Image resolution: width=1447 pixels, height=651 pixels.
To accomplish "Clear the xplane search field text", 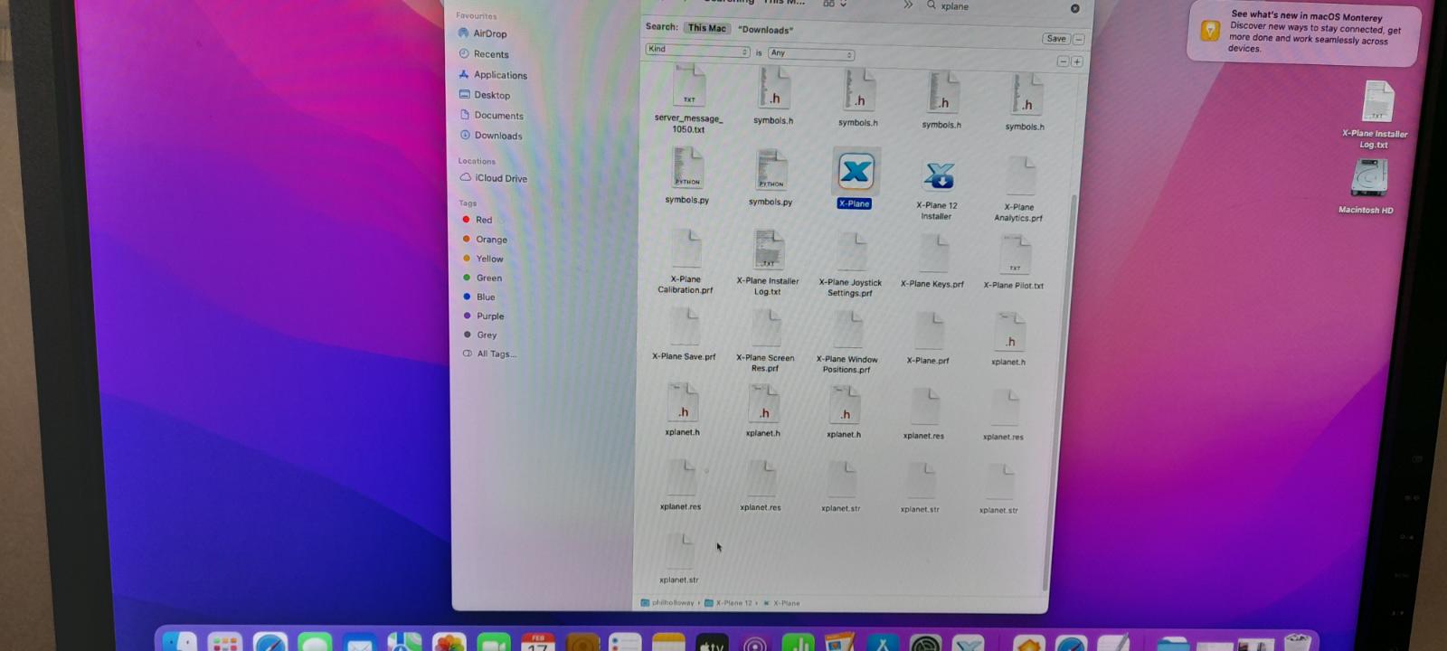I will (1074, 8).
